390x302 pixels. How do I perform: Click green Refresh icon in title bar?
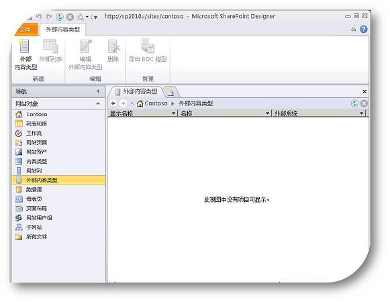click(x=60, y=17)
